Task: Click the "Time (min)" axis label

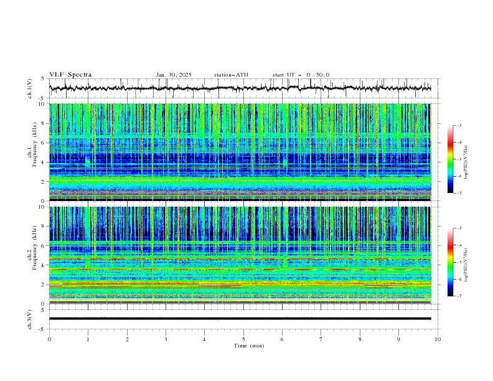Action: tap(249, 346)
